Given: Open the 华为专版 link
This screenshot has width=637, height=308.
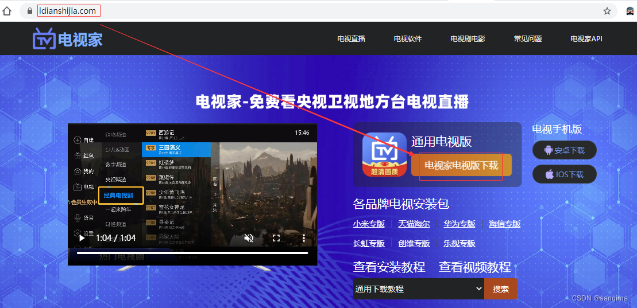Looking at the screenshot, I should pos(460,224).
